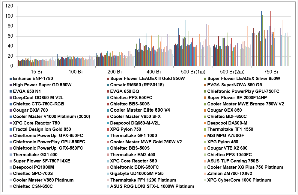
Task: Click EVGA SuperNOVA 850 G5 legend label
Action: pos(234,85)
